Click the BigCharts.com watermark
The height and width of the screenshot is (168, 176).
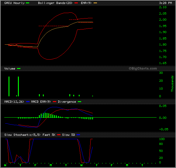click(x=143, y=68)
